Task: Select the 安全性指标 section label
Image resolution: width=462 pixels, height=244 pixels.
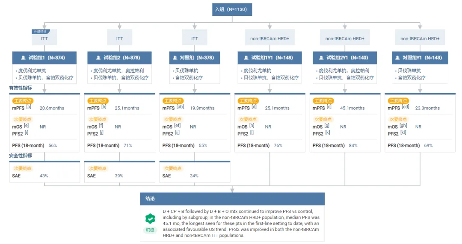Action: [21, 156]
